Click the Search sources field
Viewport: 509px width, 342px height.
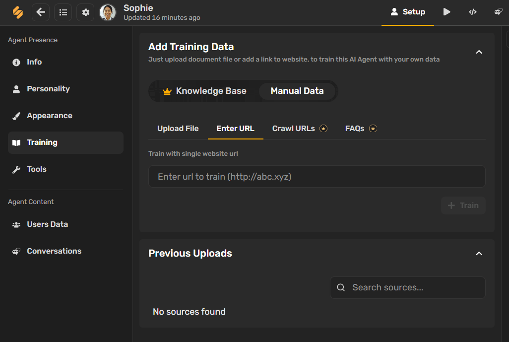pos(408,287)
